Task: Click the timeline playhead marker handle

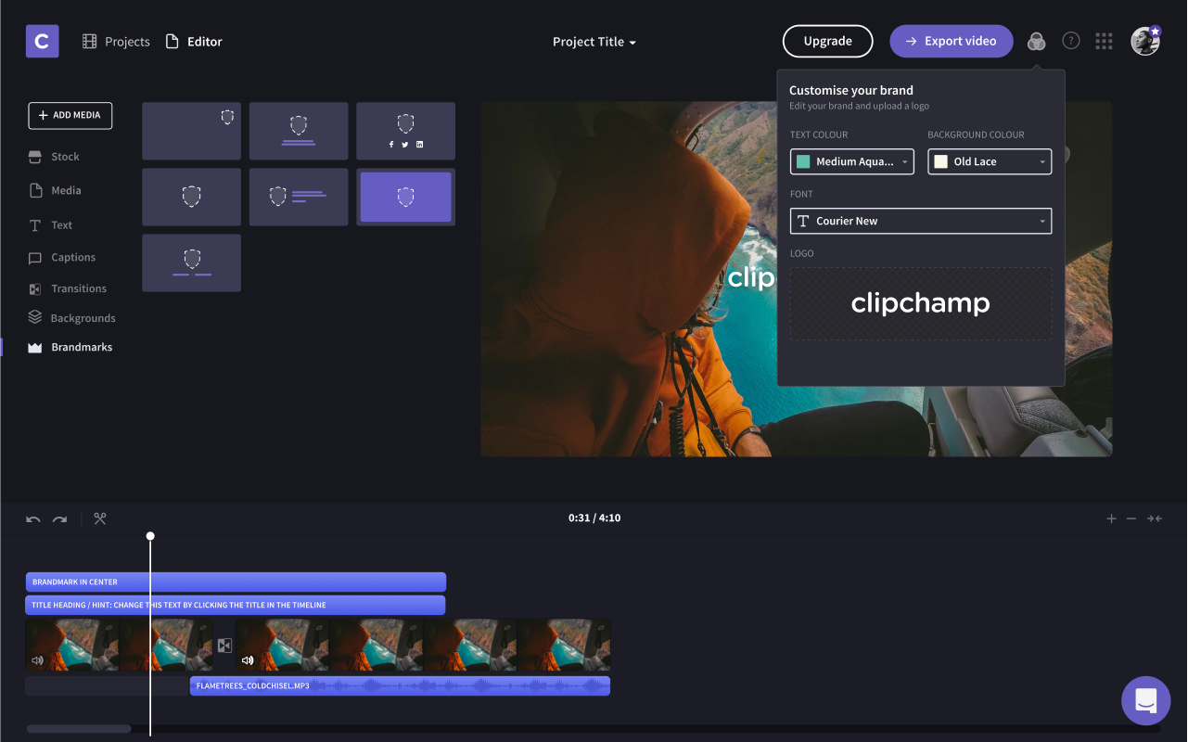Action: pyautogui.click(x=150, y=536)
